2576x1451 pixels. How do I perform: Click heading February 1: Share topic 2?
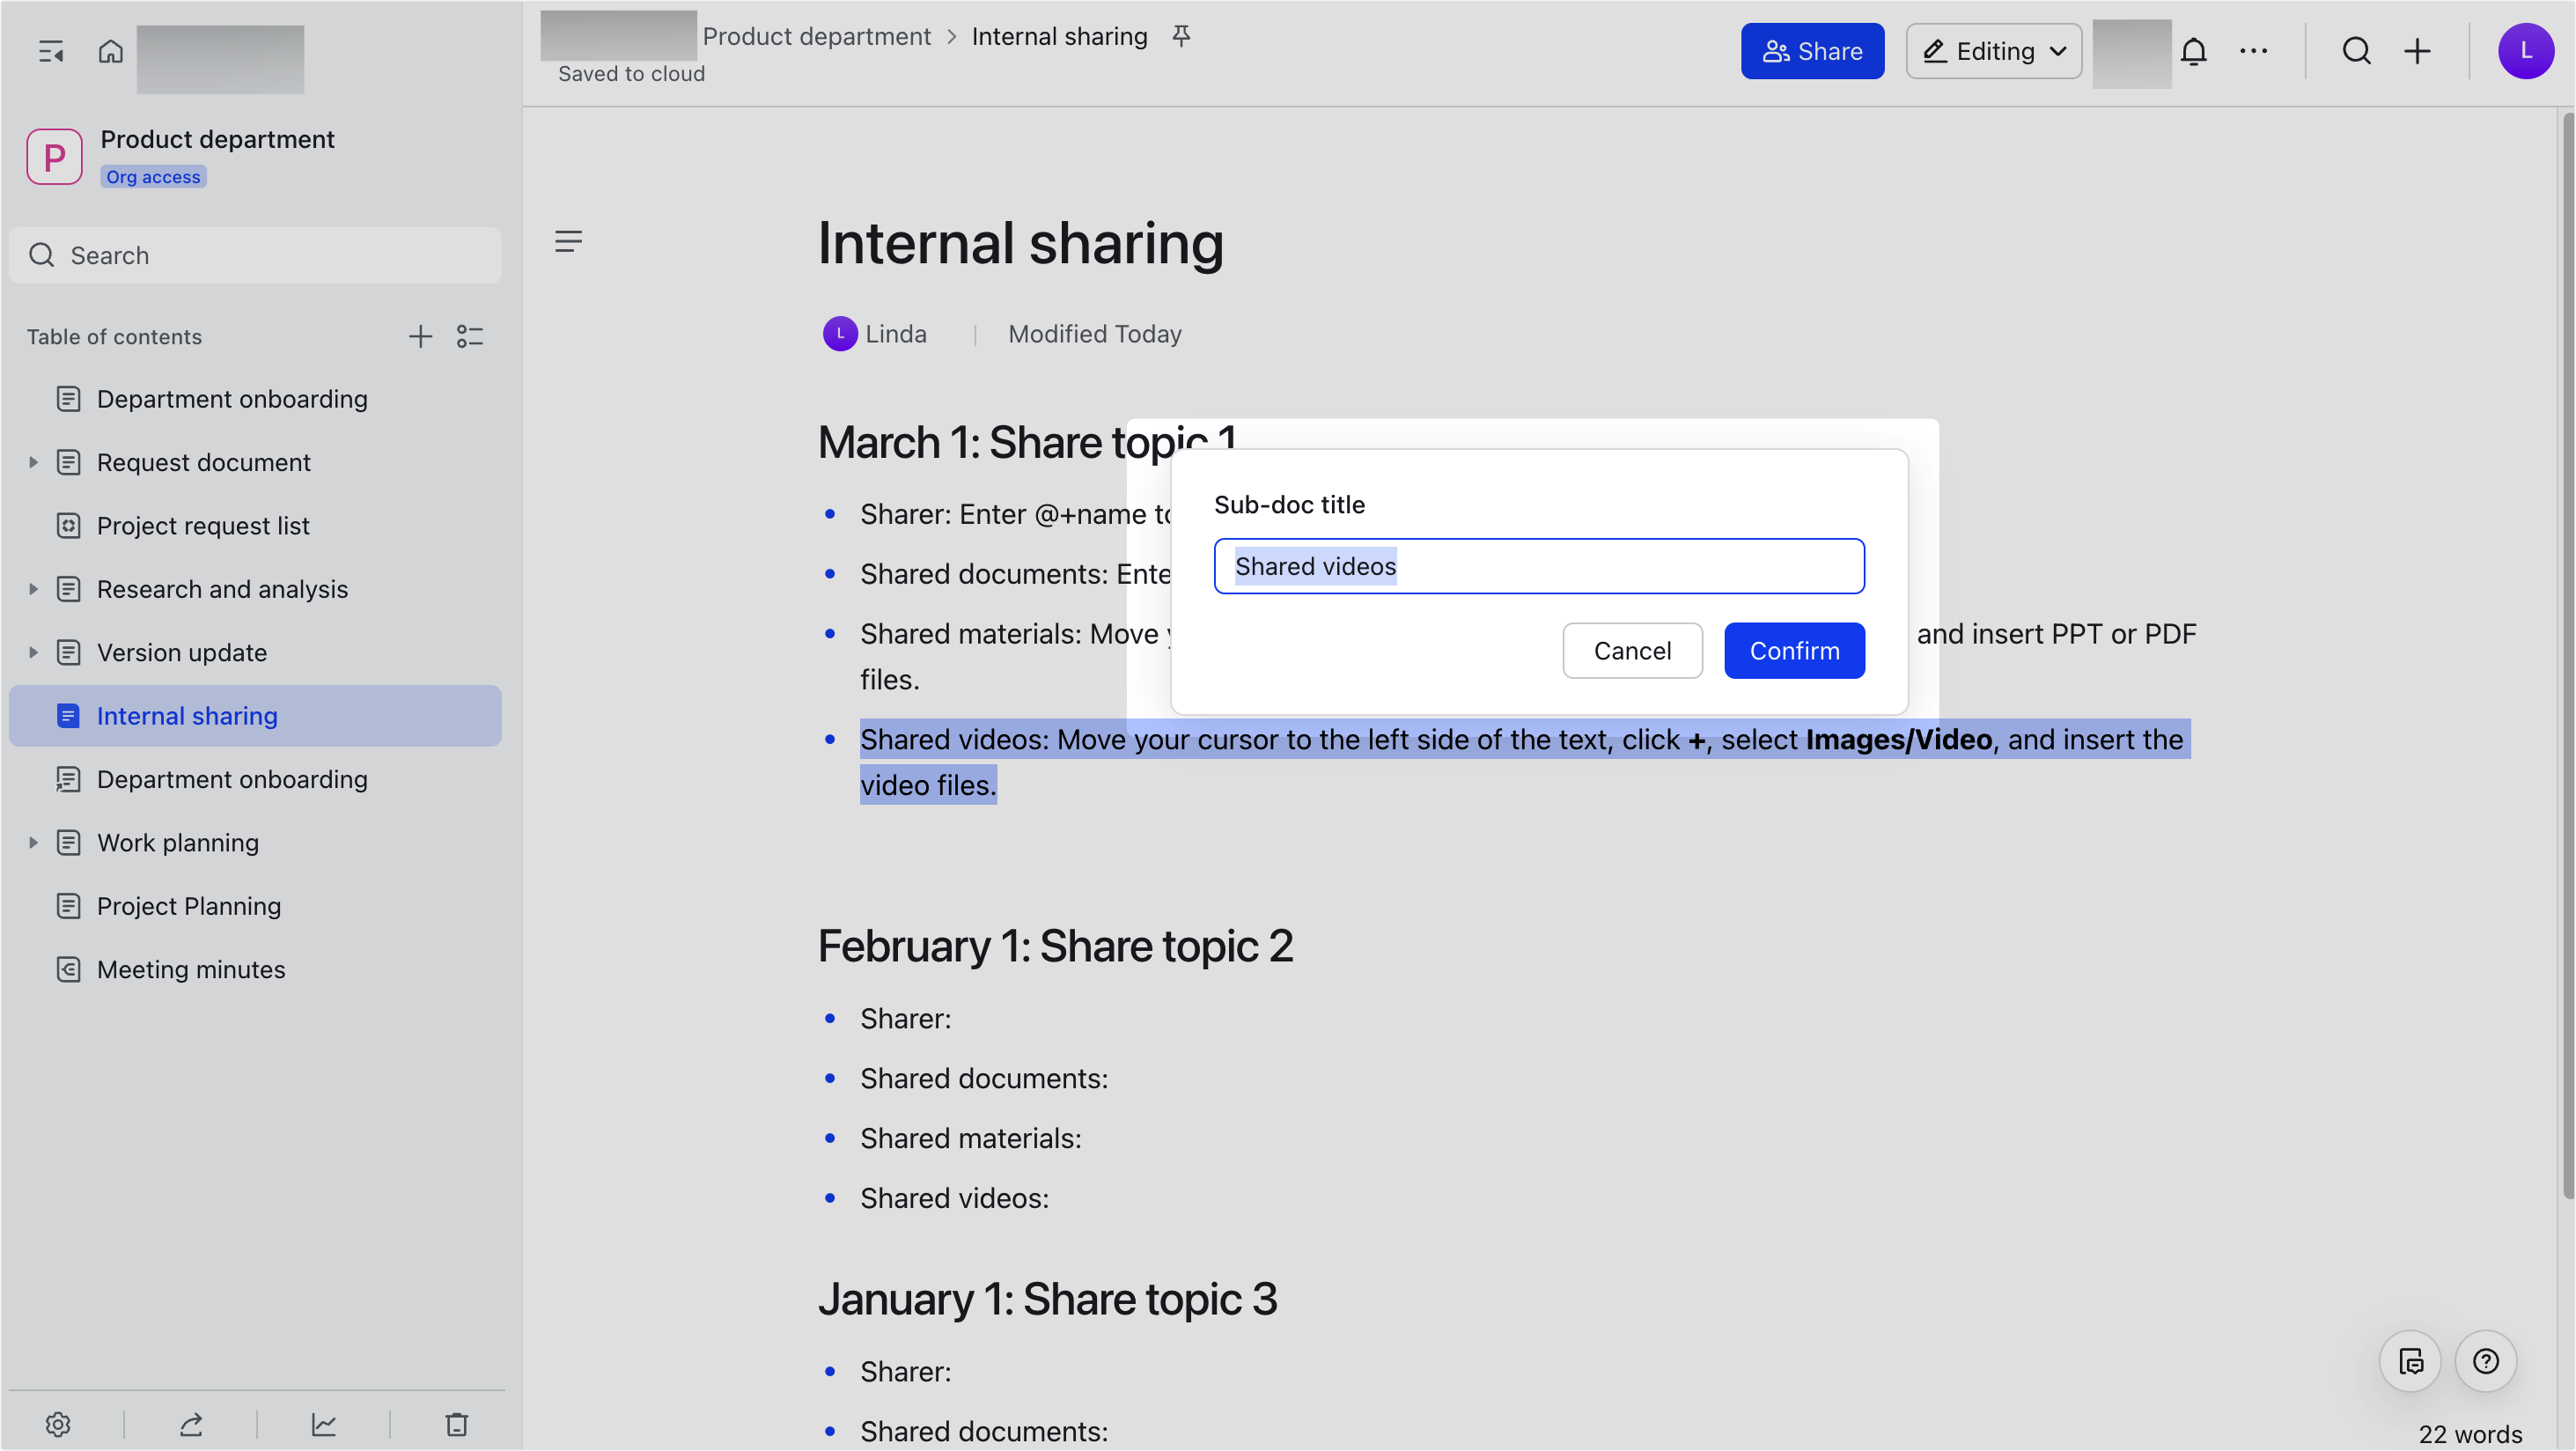pyautogui.click(x=1055, y=945)
